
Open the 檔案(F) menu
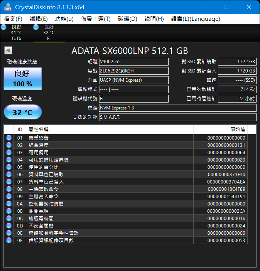point(13,19)
